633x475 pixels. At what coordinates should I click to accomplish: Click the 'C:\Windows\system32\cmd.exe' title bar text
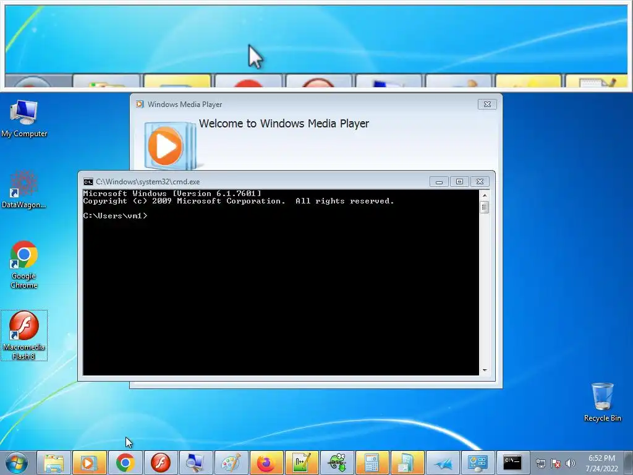pyautogui.click(x=148, y=182)
